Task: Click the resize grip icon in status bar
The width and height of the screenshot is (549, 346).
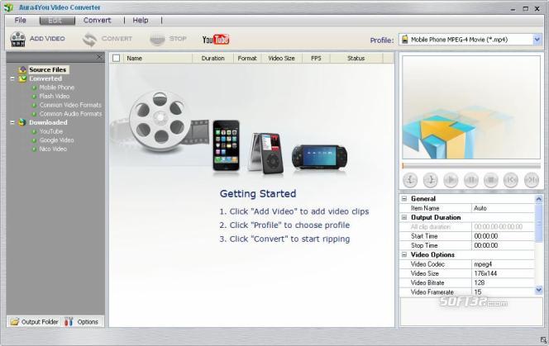Action: 543,339
